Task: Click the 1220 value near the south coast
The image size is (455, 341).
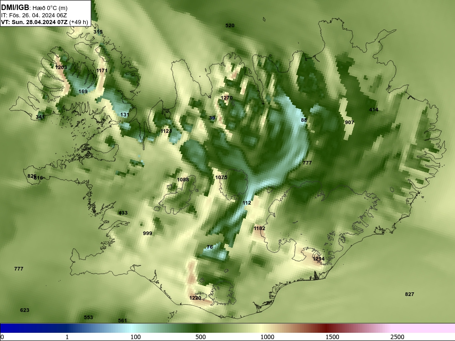Action: tap(195, 298)
